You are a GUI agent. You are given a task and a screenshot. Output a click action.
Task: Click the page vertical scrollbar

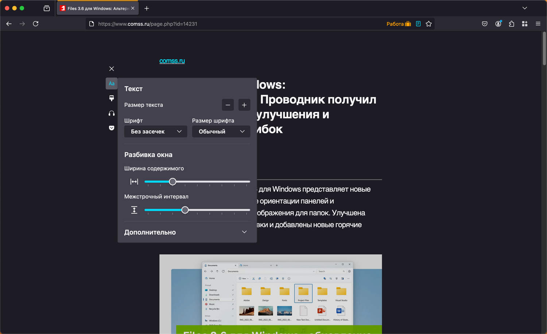tap(544, 48)
